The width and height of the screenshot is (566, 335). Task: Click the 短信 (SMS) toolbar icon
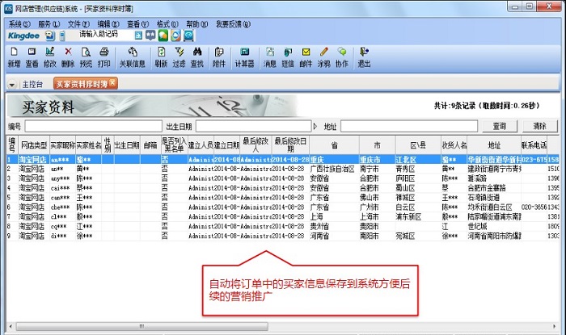point(288,57)
